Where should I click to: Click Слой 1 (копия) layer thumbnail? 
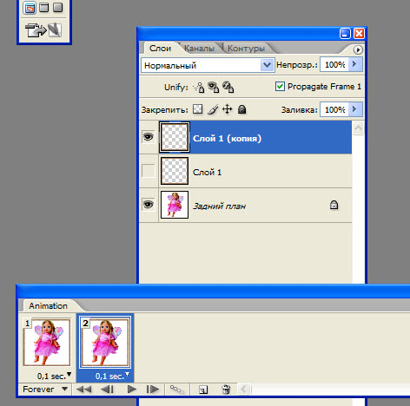pyautogui.click(x=175, y=137)
